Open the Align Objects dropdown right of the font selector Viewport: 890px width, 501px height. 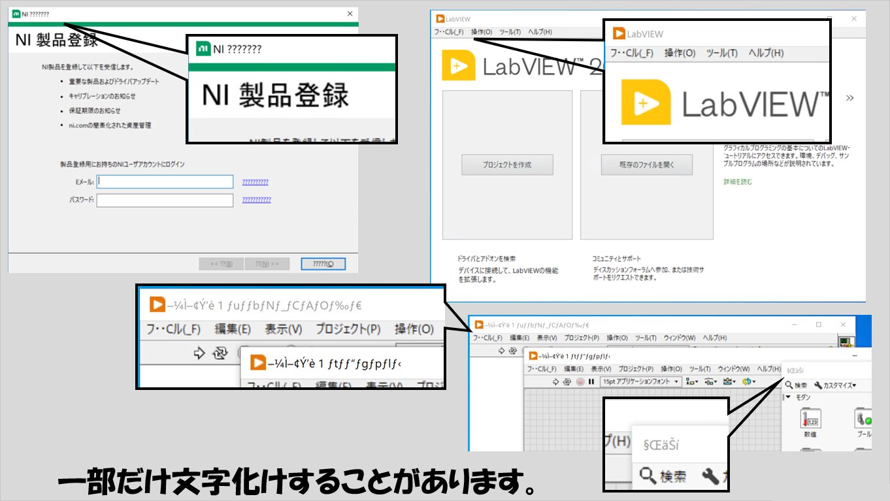click(x=693, y=381)
